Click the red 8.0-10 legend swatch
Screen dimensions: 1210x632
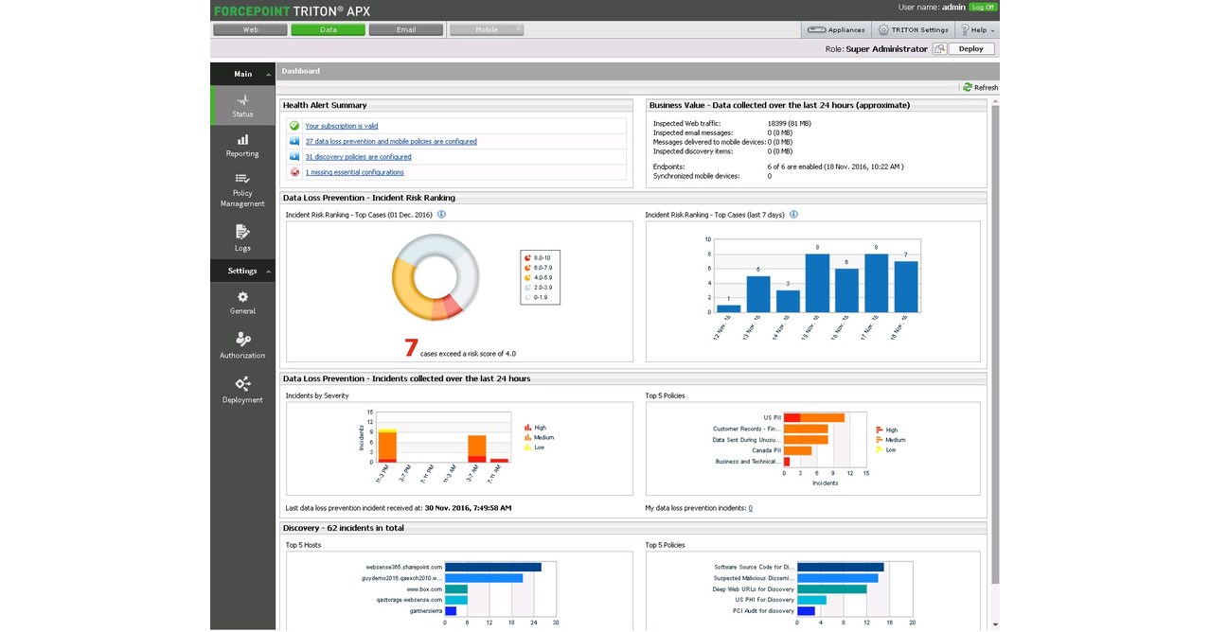[x=527, y=257]
